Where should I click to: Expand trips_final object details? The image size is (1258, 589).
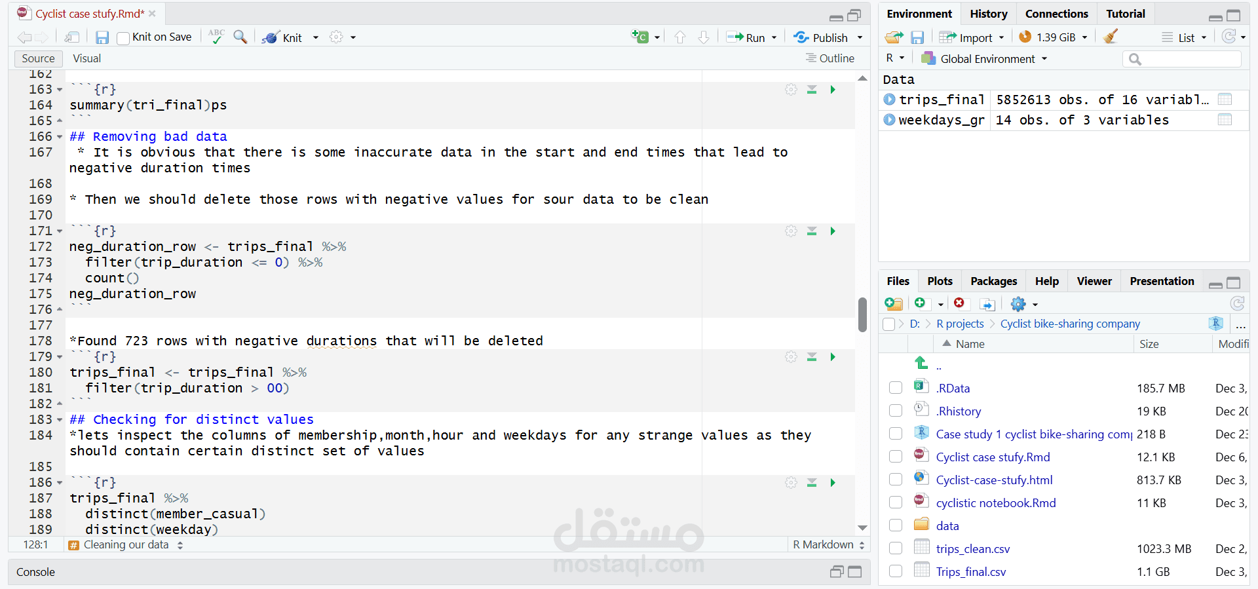[889, 100]
